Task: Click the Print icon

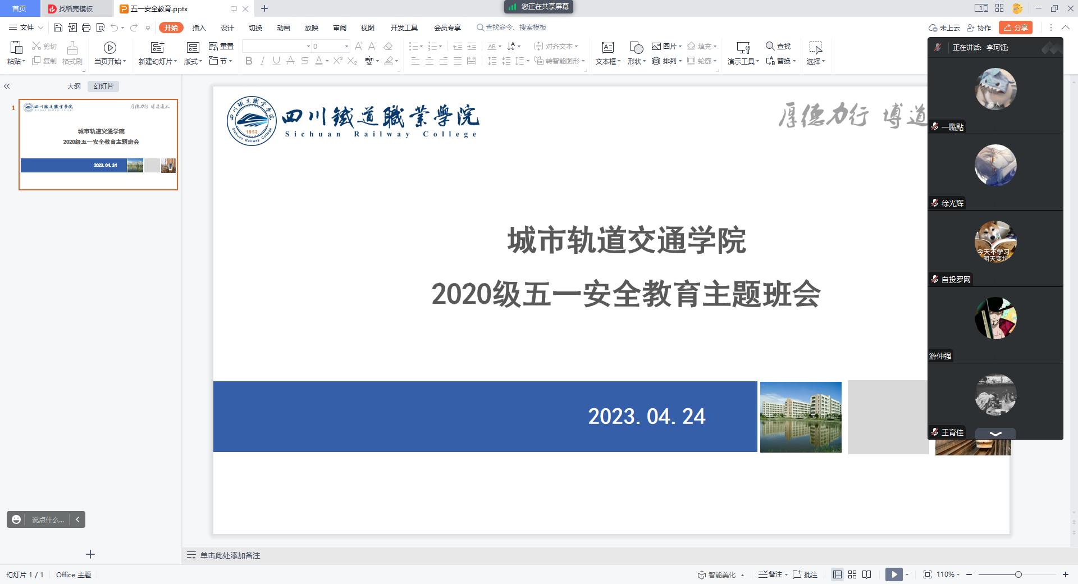Action: [86, 28]
